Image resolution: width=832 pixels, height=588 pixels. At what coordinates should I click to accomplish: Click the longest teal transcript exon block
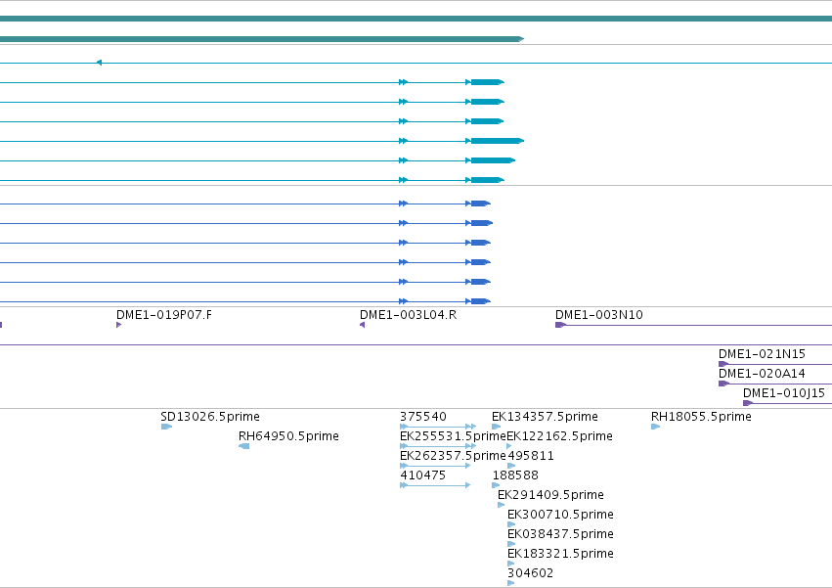point(498,141)
